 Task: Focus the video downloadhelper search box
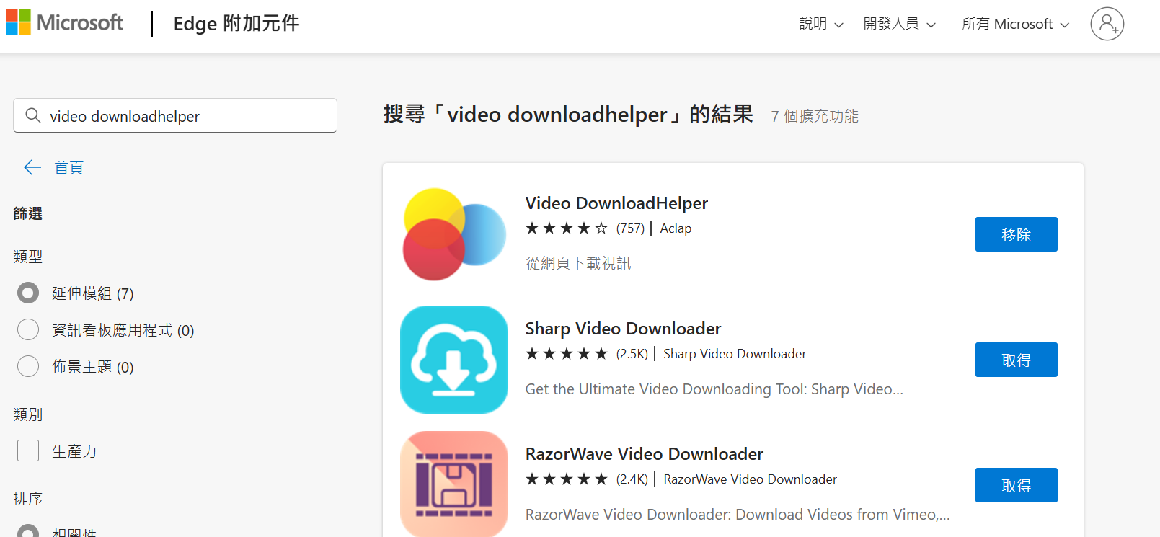pos(175,115)
